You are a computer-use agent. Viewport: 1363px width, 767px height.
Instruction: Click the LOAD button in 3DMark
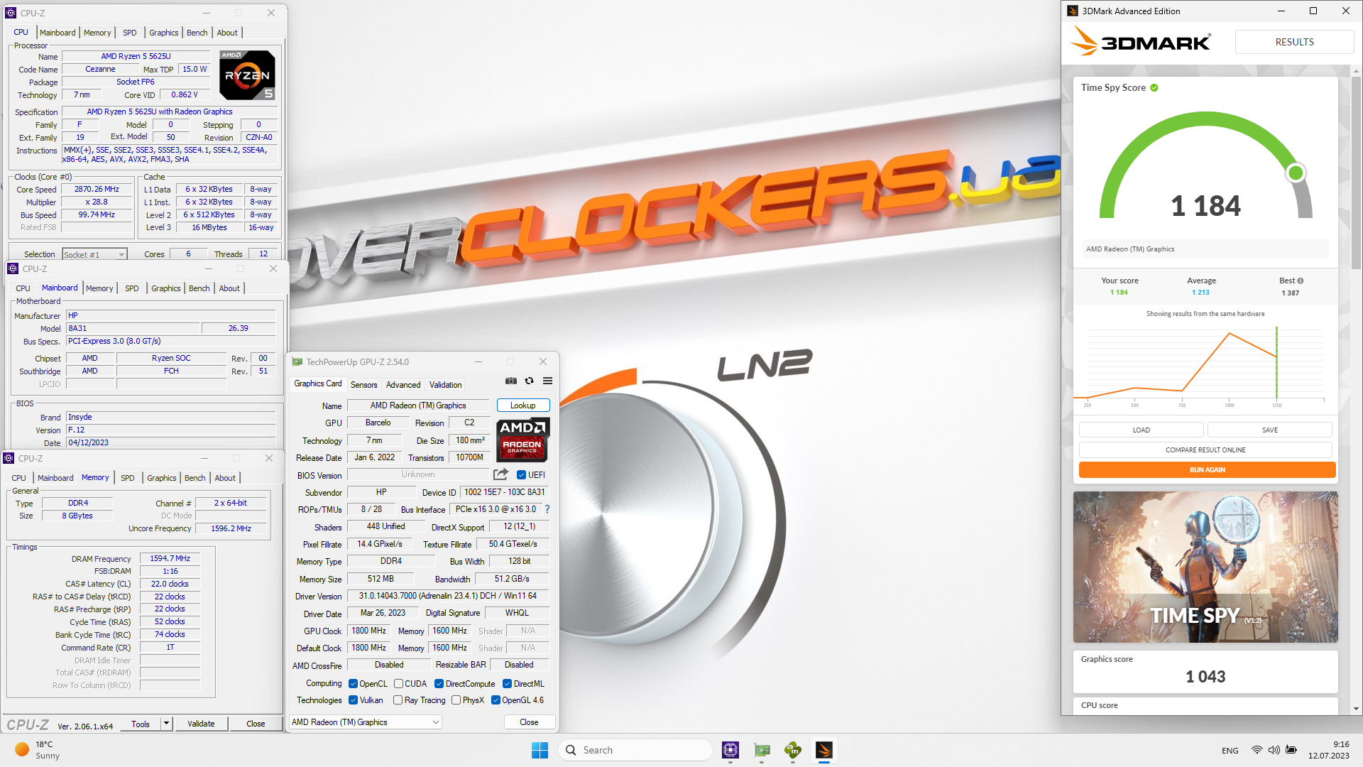click(x=1141, y=430)
